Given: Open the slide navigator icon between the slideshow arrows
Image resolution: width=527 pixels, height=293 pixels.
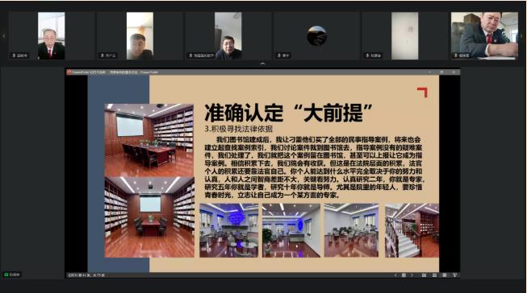Looking at the screenshot, I should [x=404, y=275].
